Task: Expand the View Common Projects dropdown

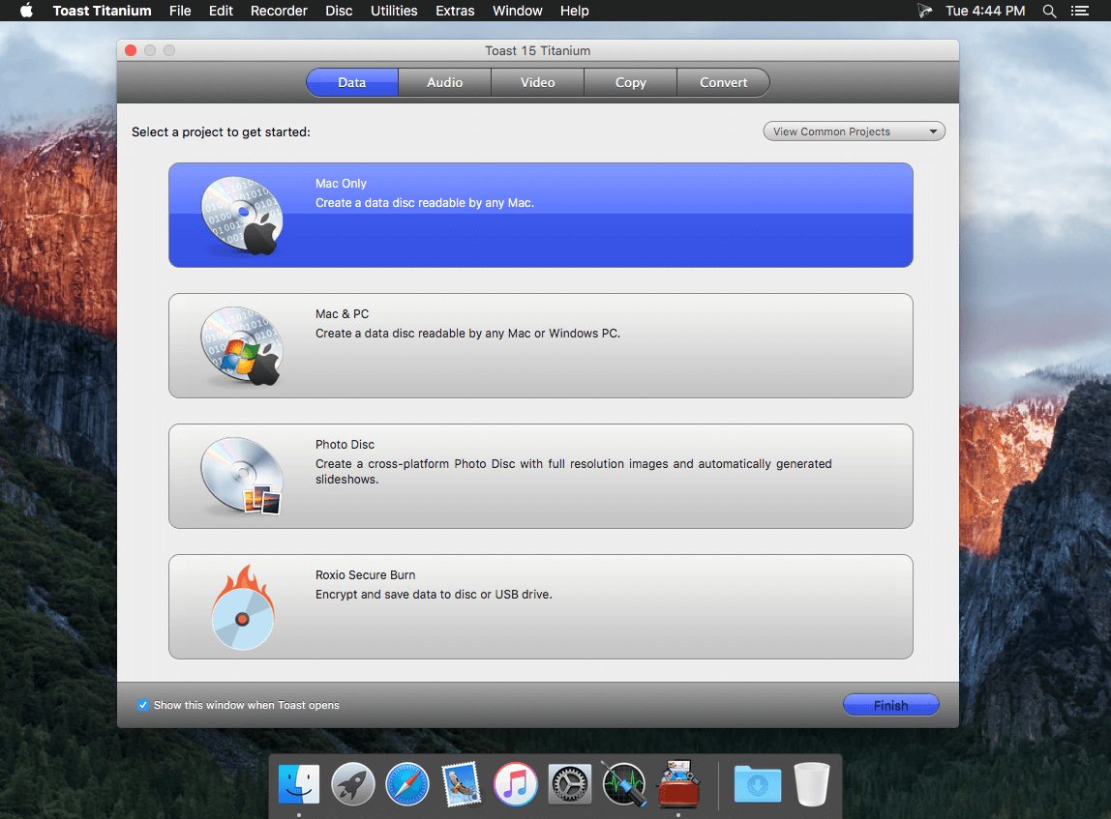Action: 854,132
